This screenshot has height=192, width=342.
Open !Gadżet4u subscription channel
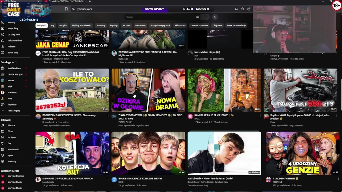[12, 93]
